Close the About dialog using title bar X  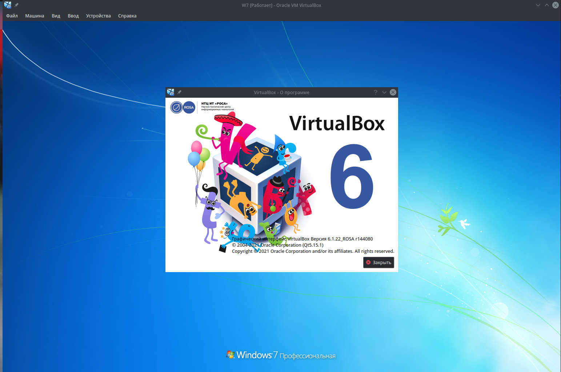pos(393,92)
